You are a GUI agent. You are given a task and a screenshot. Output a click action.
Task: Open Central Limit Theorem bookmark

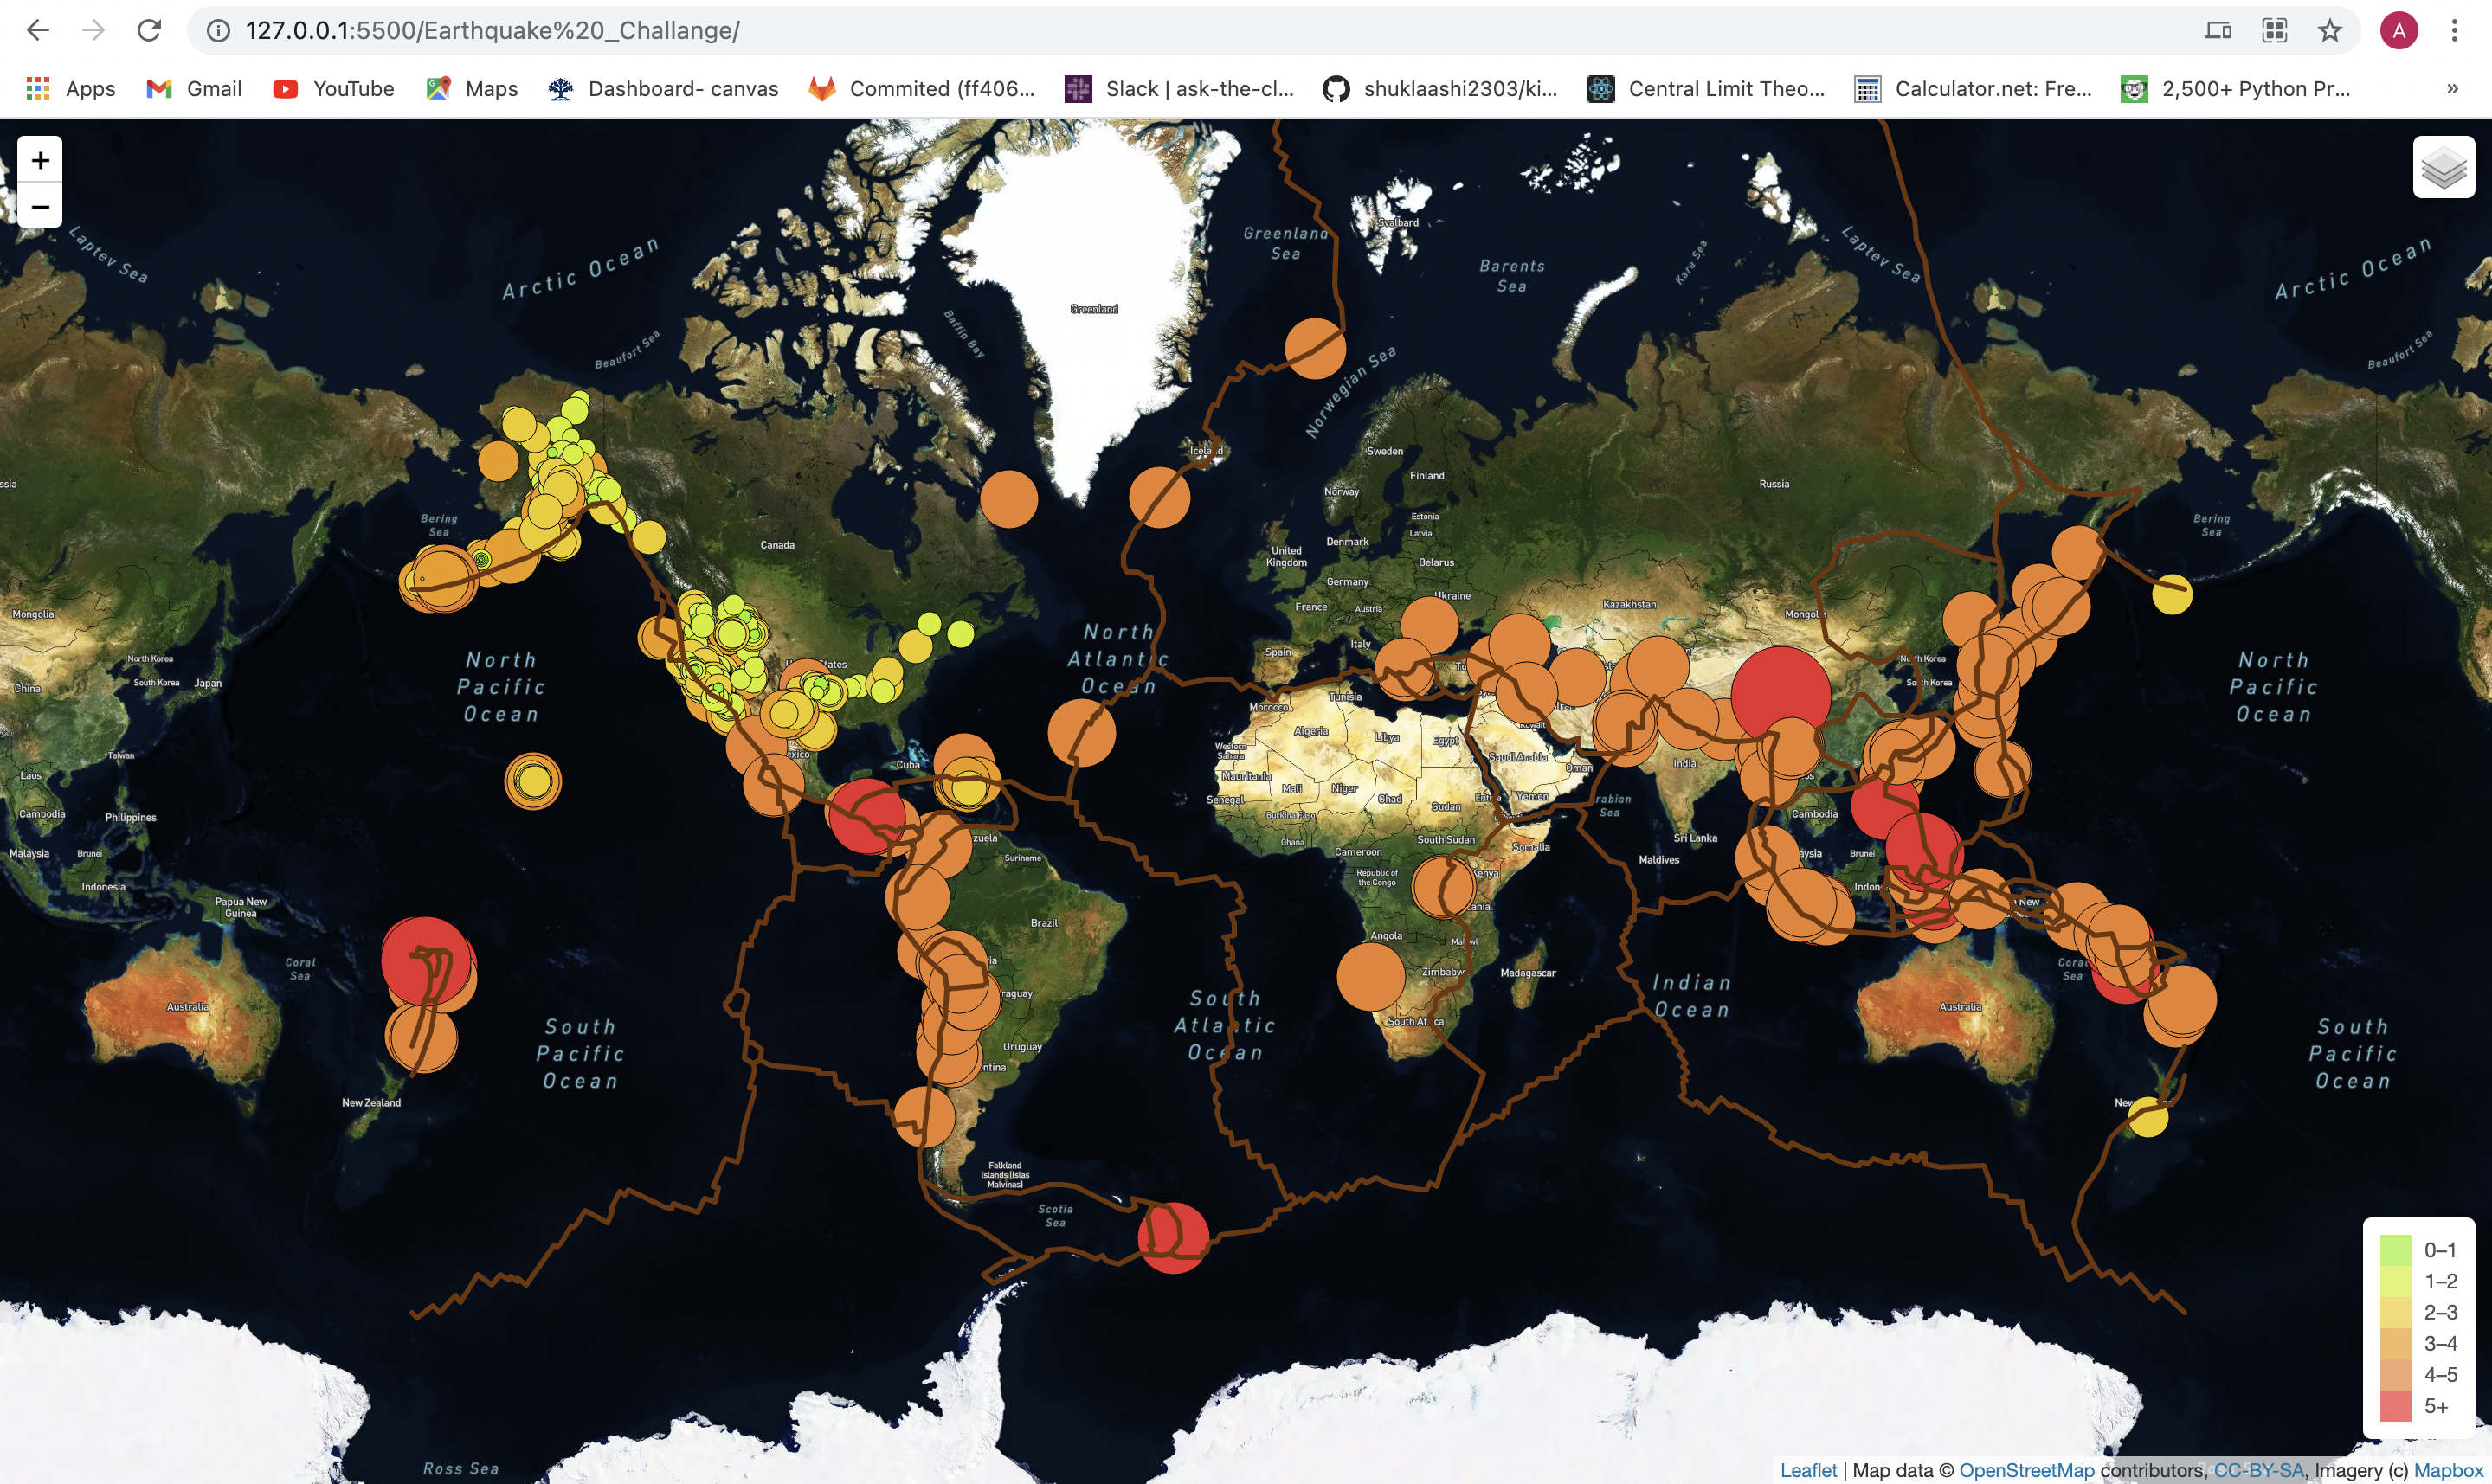coord(1706,89)
